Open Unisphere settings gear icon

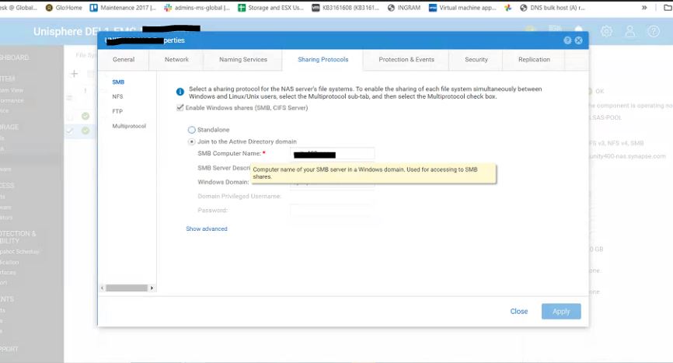point(606,31)
